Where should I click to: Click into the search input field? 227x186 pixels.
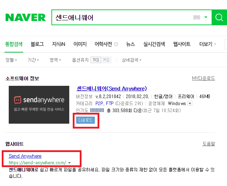122,18
